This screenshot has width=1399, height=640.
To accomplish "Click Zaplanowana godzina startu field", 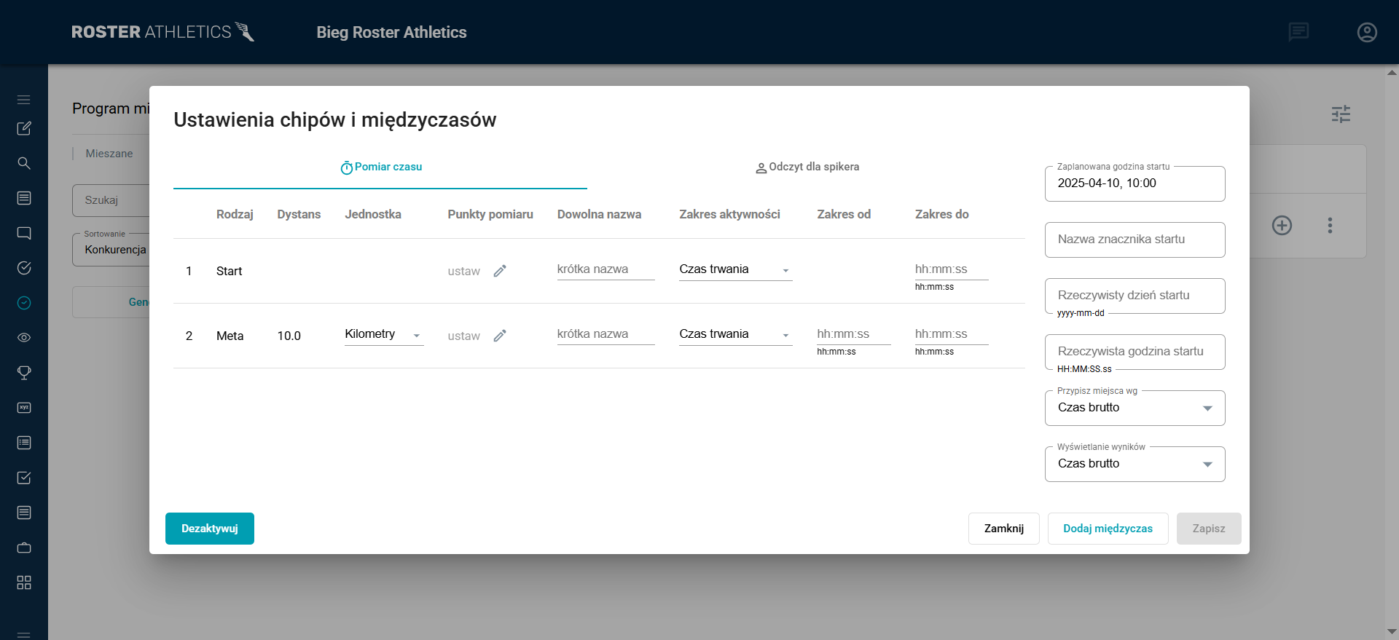I will [1135, 183].
